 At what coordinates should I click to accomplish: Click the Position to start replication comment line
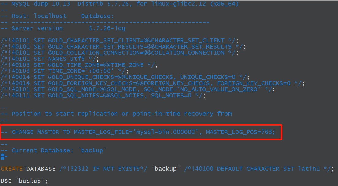[x=121, y=114]
